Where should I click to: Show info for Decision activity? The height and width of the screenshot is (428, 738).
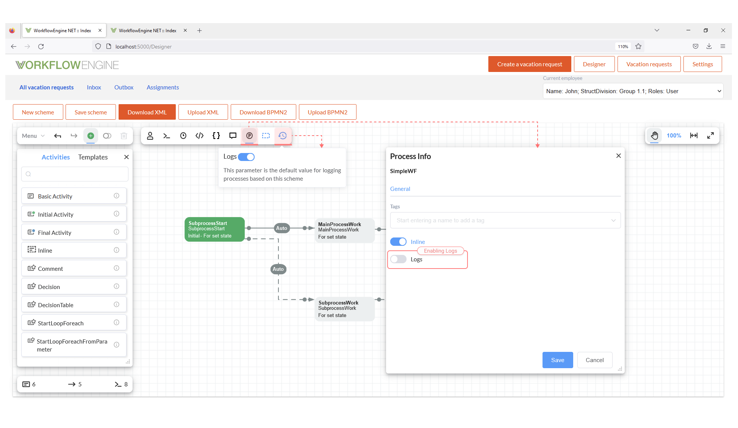click(x=117, y=286)
